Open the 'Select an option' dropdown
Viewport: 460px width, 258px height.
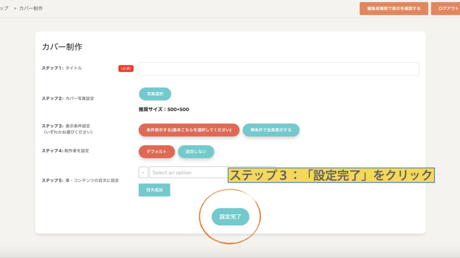189,172
